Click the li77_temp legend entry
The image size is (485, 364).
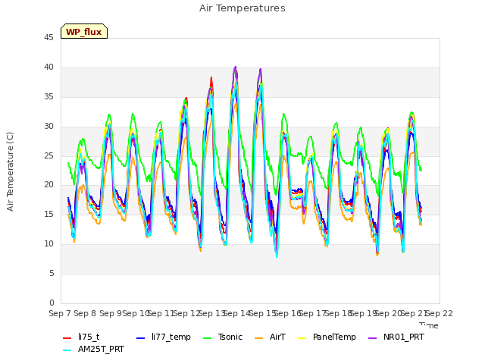tap(164, 337)
